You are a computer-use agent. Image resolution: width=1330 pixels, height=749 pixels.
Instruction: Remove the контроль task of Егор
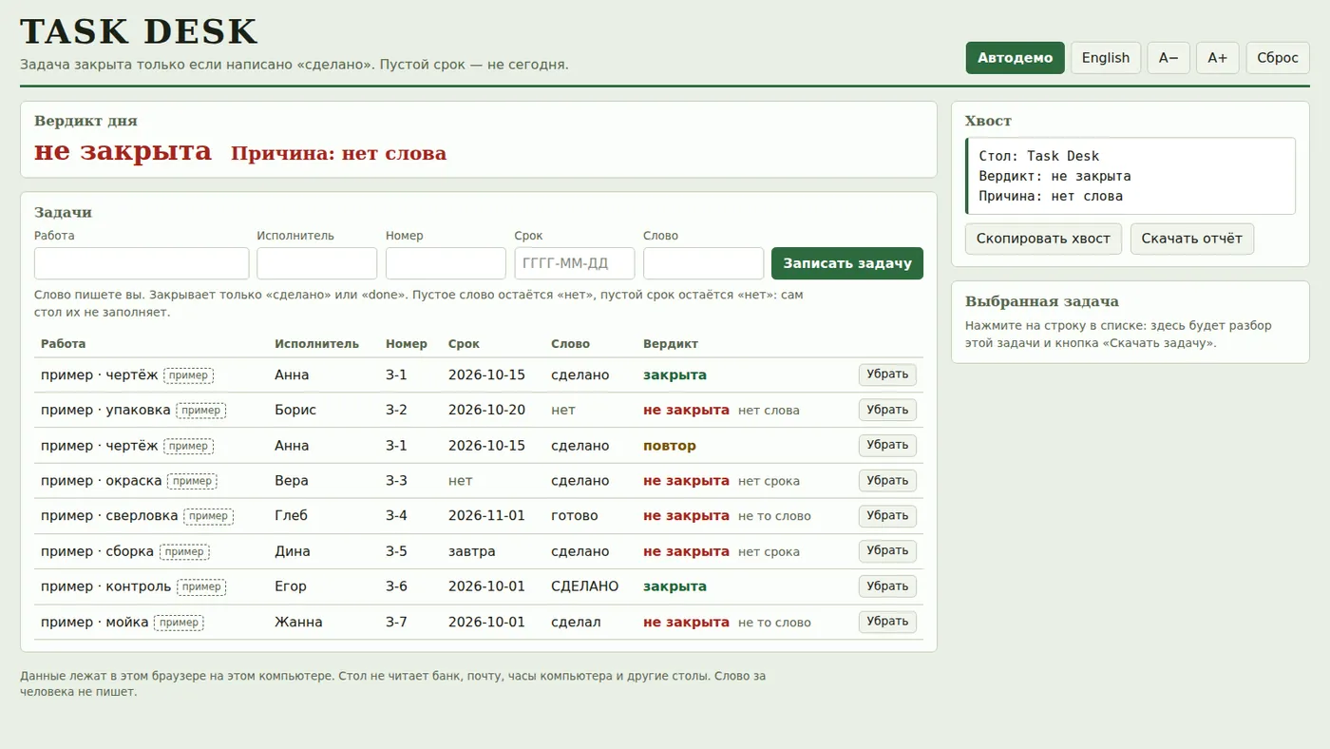887,586
